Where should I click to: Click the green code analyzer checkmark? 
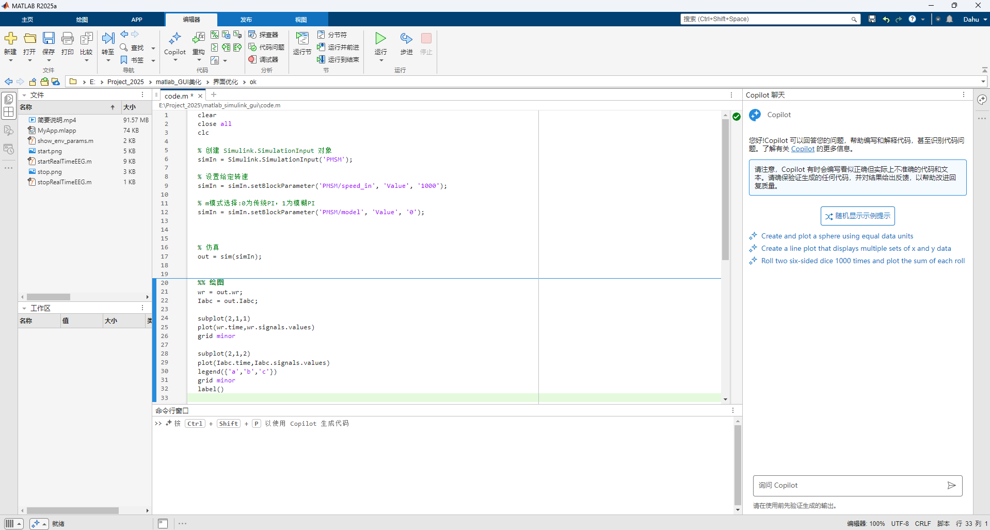[x=737, y=117]
